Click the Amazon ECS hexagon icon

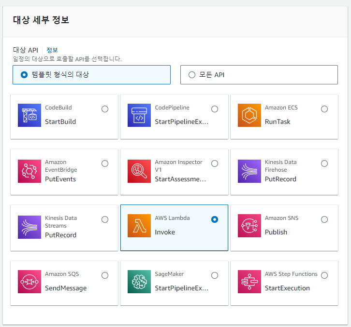(249, 115)
